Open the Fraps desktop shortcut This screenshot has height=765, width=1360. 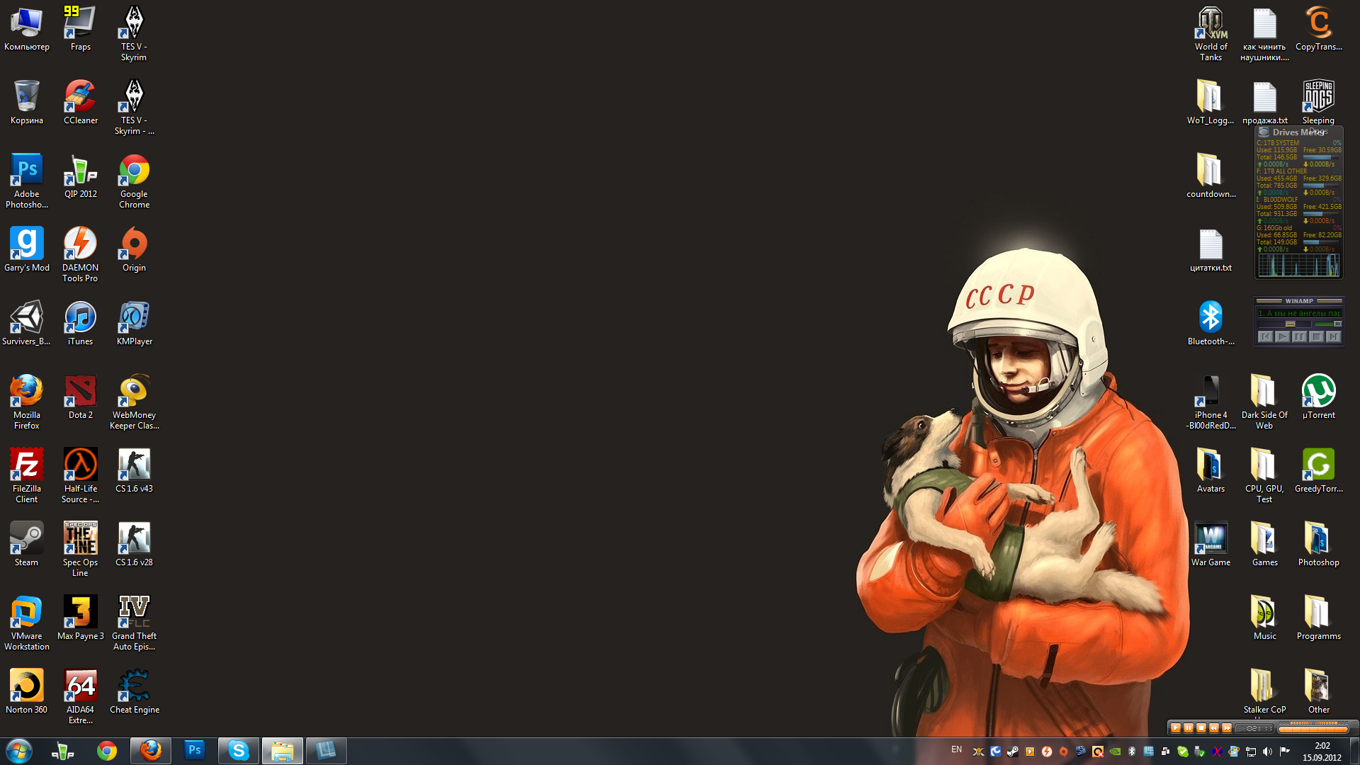pos(80,29)
